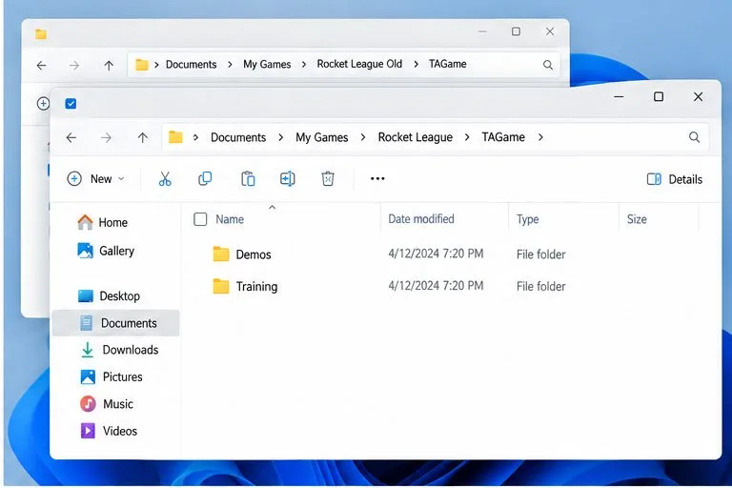The width and height of the screenshot is (732, 488).
Task: Expand chevron between Documents and My Games, front window
Action: point(280,137)
